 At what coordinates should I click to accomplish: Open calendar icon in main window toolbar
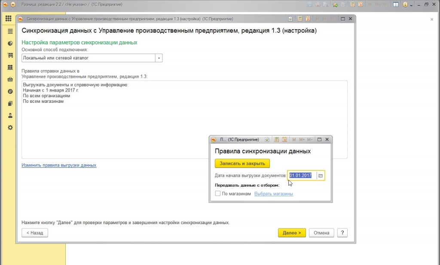tap(360, 5)
